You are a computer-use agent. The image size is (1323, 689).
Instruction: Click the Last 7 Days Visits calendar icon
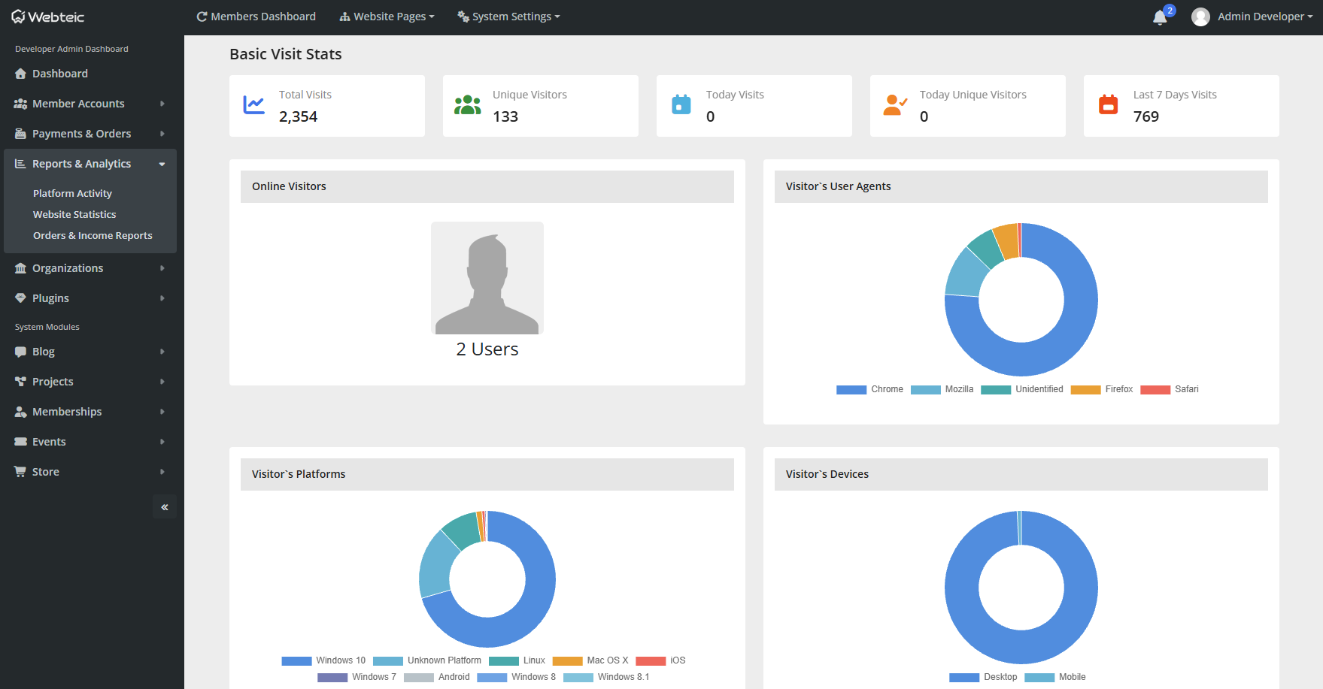1109,104
